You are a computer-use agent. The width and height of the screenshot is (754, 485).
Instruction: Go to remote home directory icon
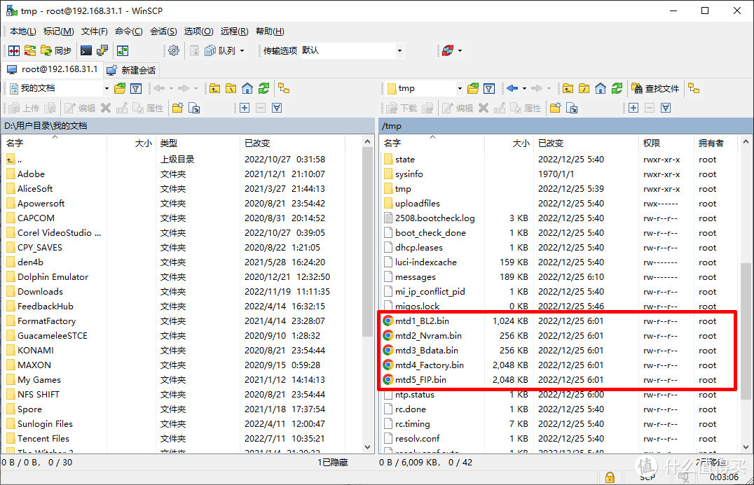point(600,88)
